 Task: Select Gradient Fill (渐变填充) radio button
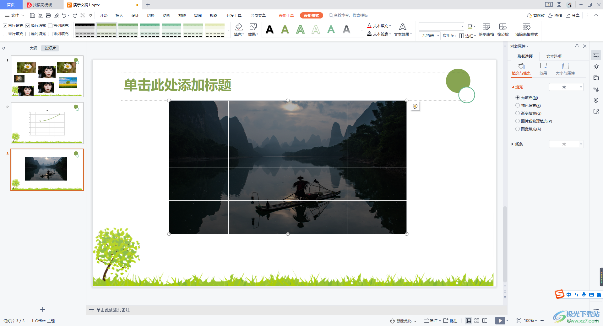518,113
